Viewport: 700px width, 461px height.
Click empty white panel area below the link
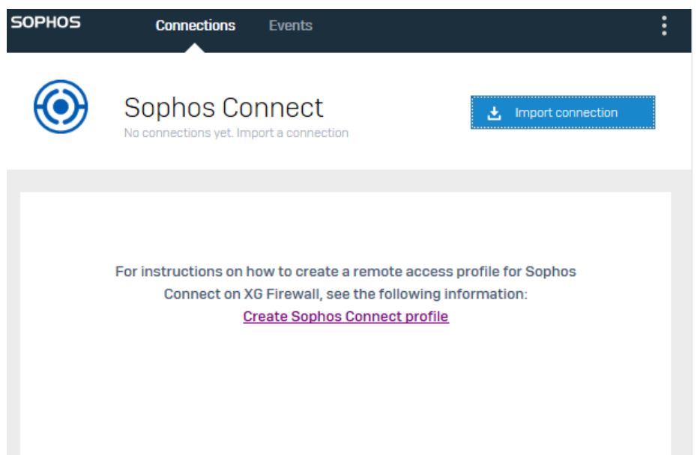pos(346,388)
